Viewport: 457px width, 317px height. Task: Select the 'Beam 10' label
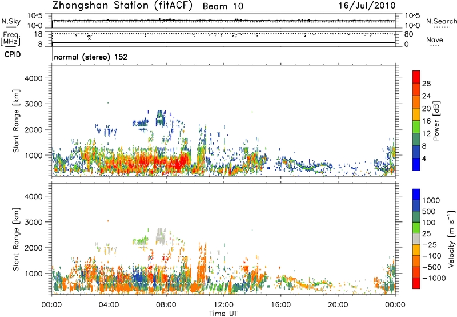coord(223,6)
